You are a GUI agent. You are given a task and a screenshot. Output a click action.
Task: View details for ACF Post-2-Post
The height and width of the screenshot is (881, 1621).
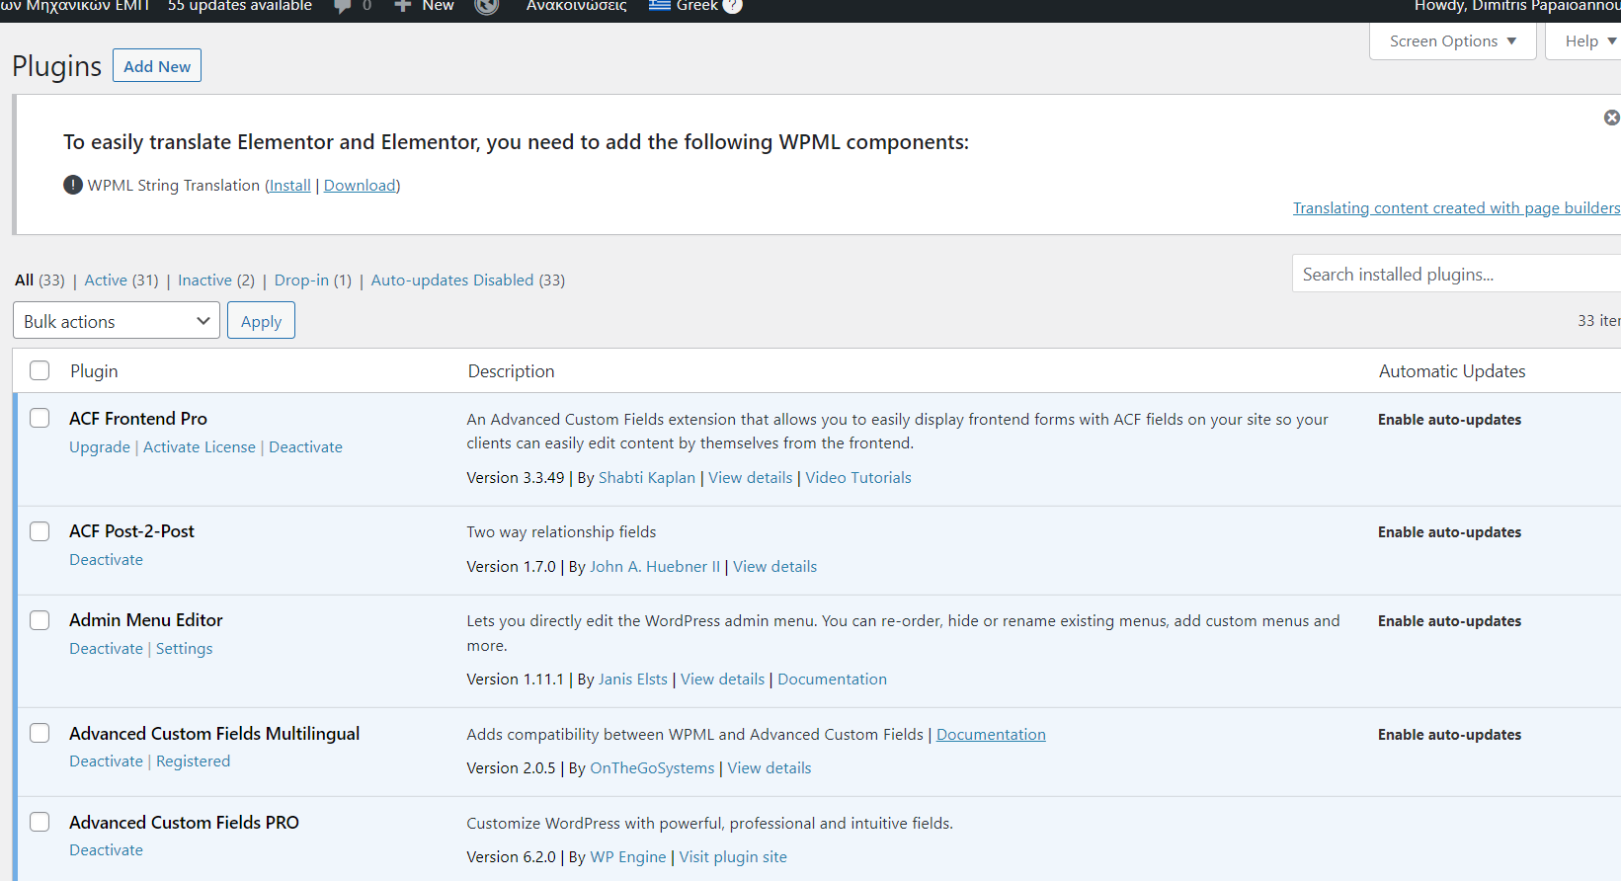[x=775, y=567]
